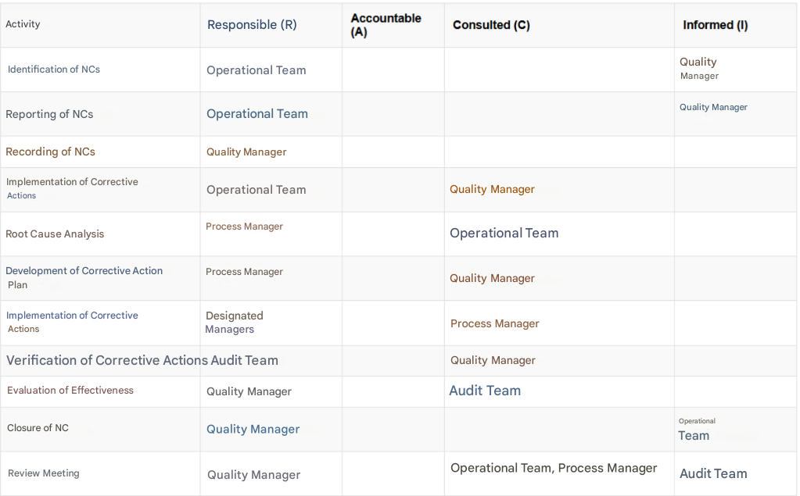Screen dimensions: 800x496
Task: Click Audit Team consulted for Evaluation of Effectiveness
Action: (485, 391)
